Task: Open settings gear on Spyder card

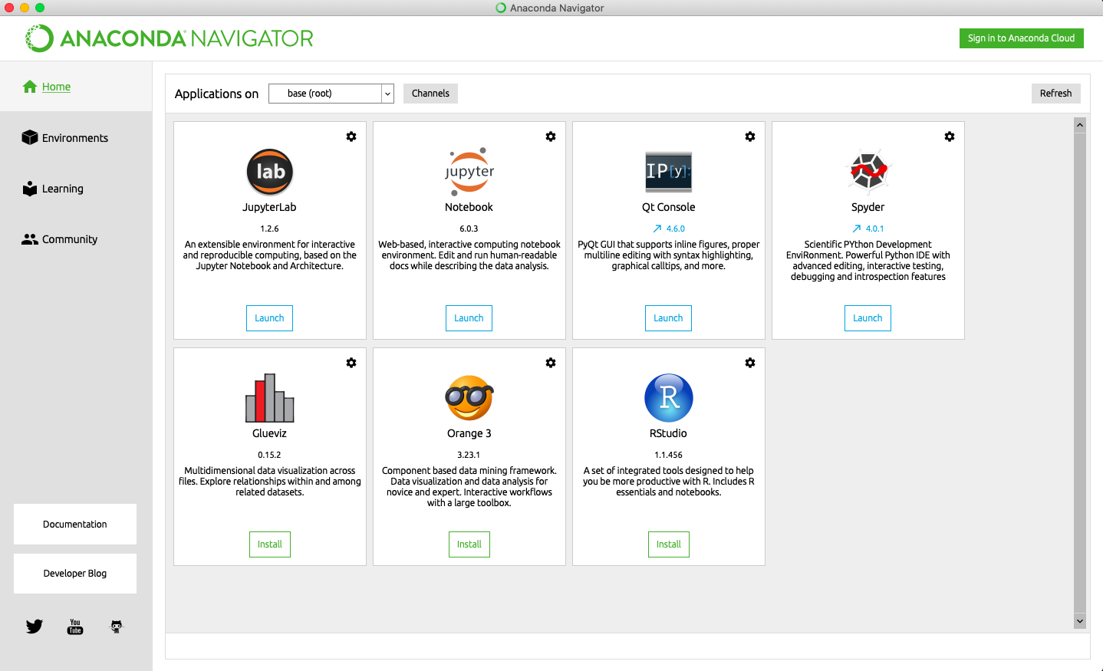Action: point(950,137)
